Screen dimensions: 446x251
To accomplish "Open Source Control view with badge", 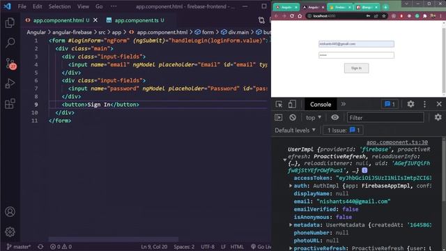I will (10, 63).
